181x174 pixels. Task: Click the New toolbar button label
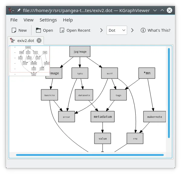click(x=23, y=30)
